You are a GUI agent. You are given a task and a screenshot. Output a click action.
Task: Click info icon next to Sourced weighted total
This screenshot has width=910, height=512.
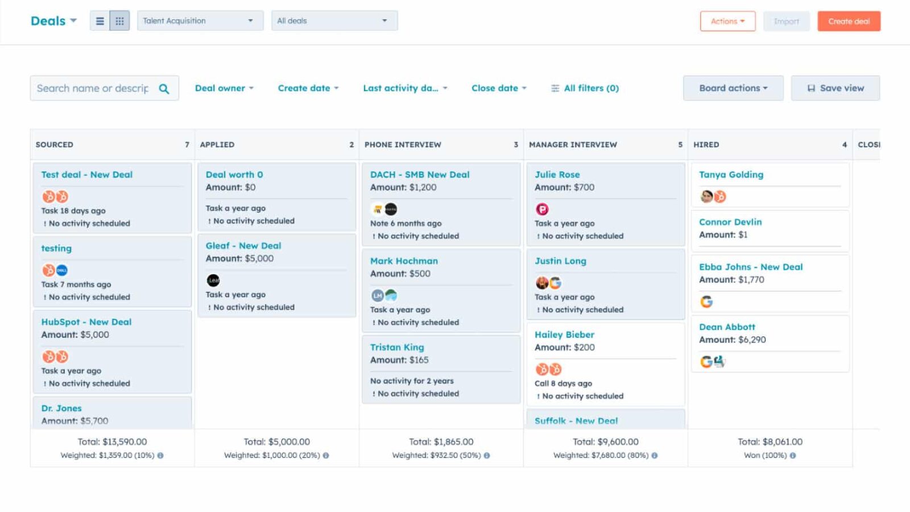(160, 456)
